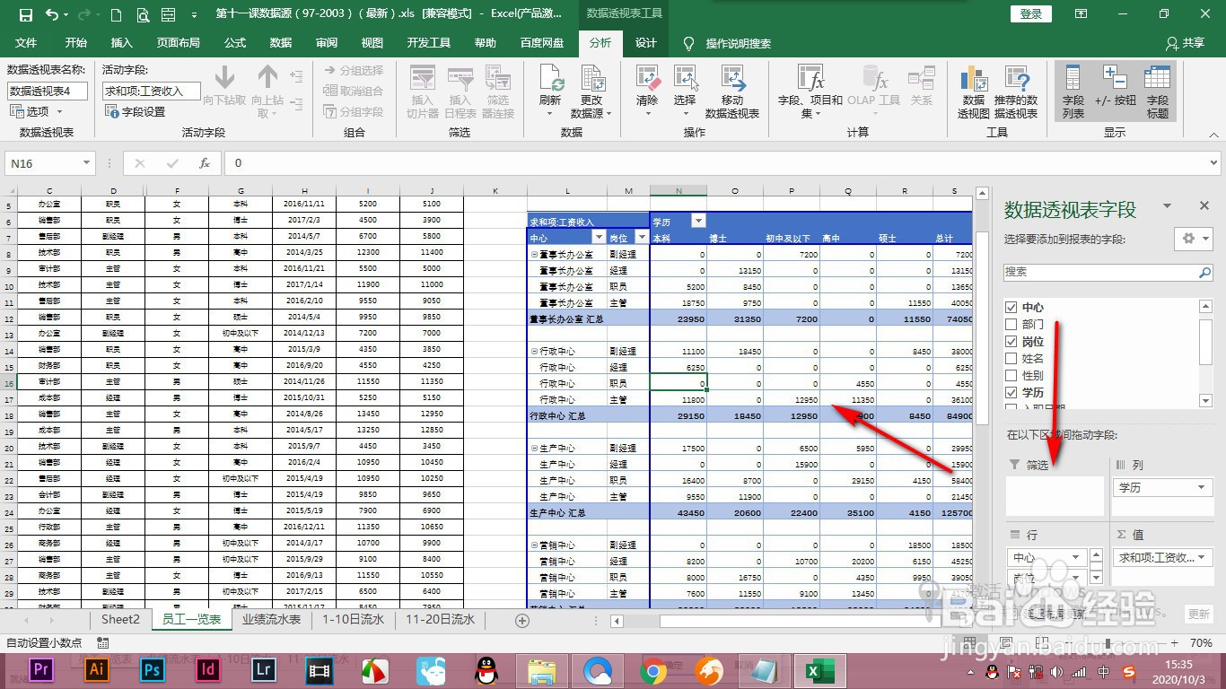The image size is (1226, 689).
Task: Open 求和项:工资收入 dropdown in Values area
Action: 1203,557
